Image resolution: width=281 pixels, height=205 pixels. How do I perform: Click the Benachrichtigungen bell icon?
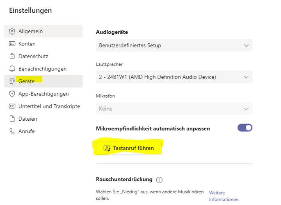tap(12, 69)
